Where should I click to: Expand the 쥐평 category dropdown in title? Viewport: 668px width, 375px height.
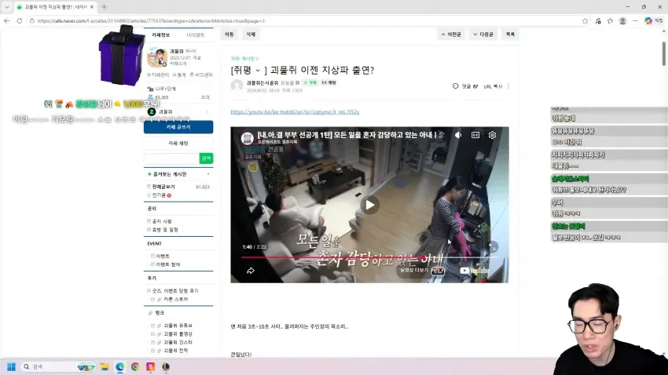257,71
